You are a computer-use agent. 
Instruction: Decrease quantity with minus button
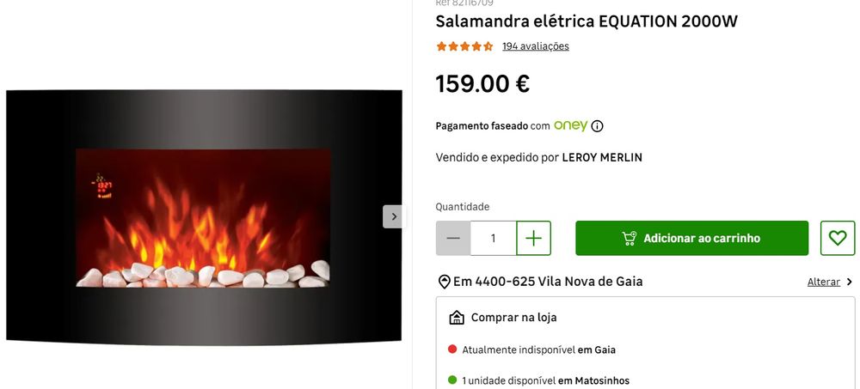pyautogui.click(x=453, y=238)
